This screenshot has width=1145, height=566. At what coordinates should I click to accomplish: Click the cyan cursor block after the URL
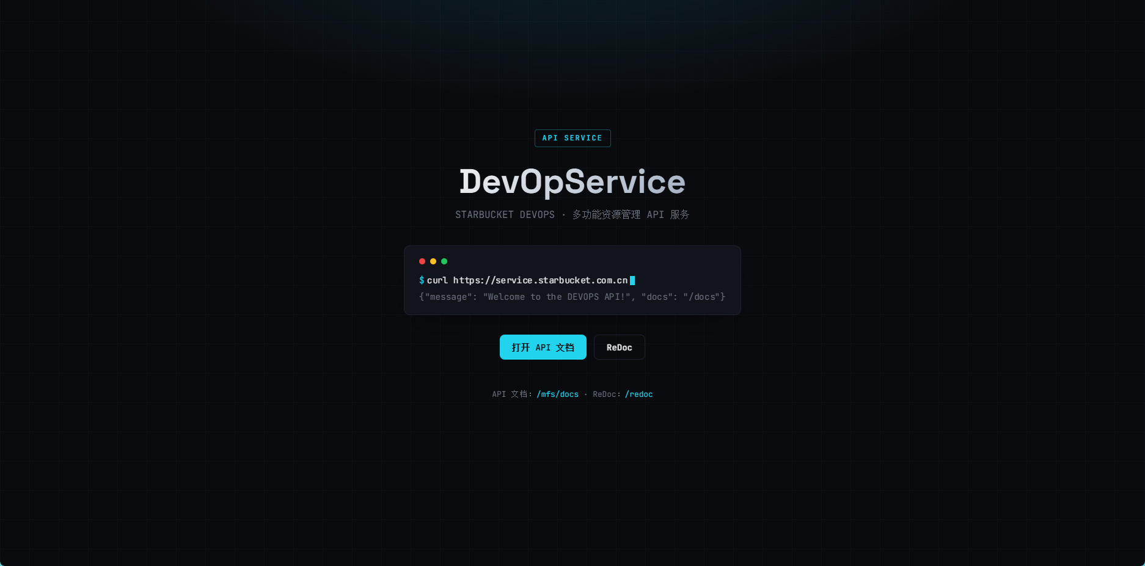(x=632, y=280)
